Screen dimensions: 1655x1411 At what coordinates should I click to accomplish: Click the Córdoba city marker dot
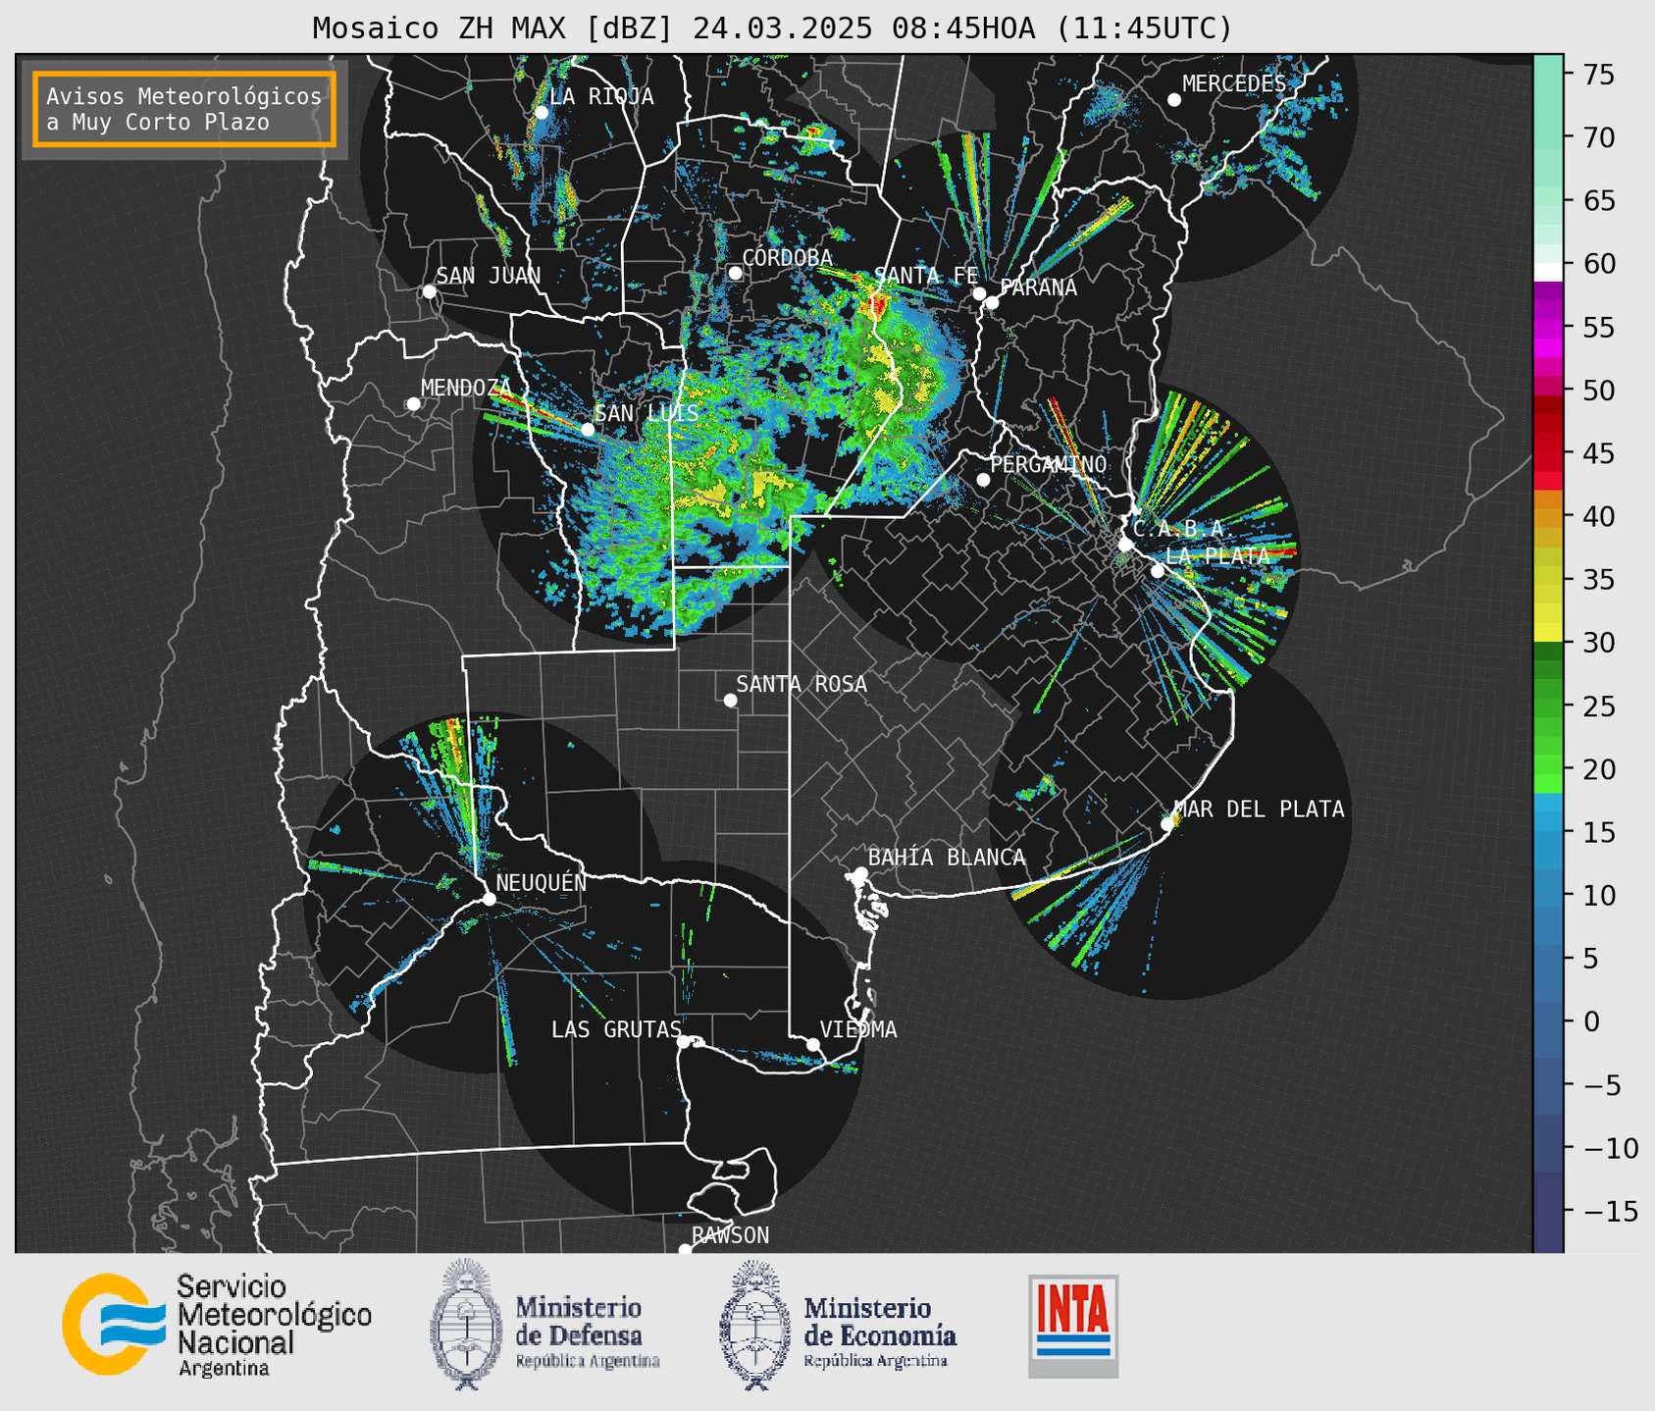coord(735,273)
